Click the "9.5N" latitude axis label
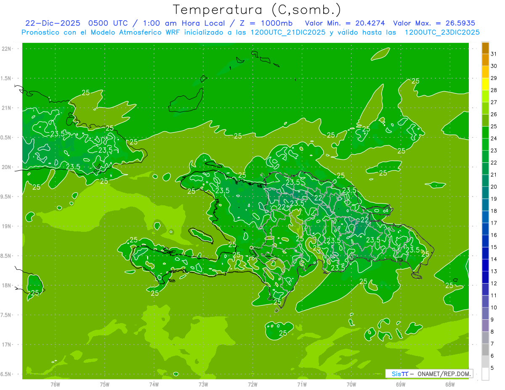505x390 pixels. point(6,197)
